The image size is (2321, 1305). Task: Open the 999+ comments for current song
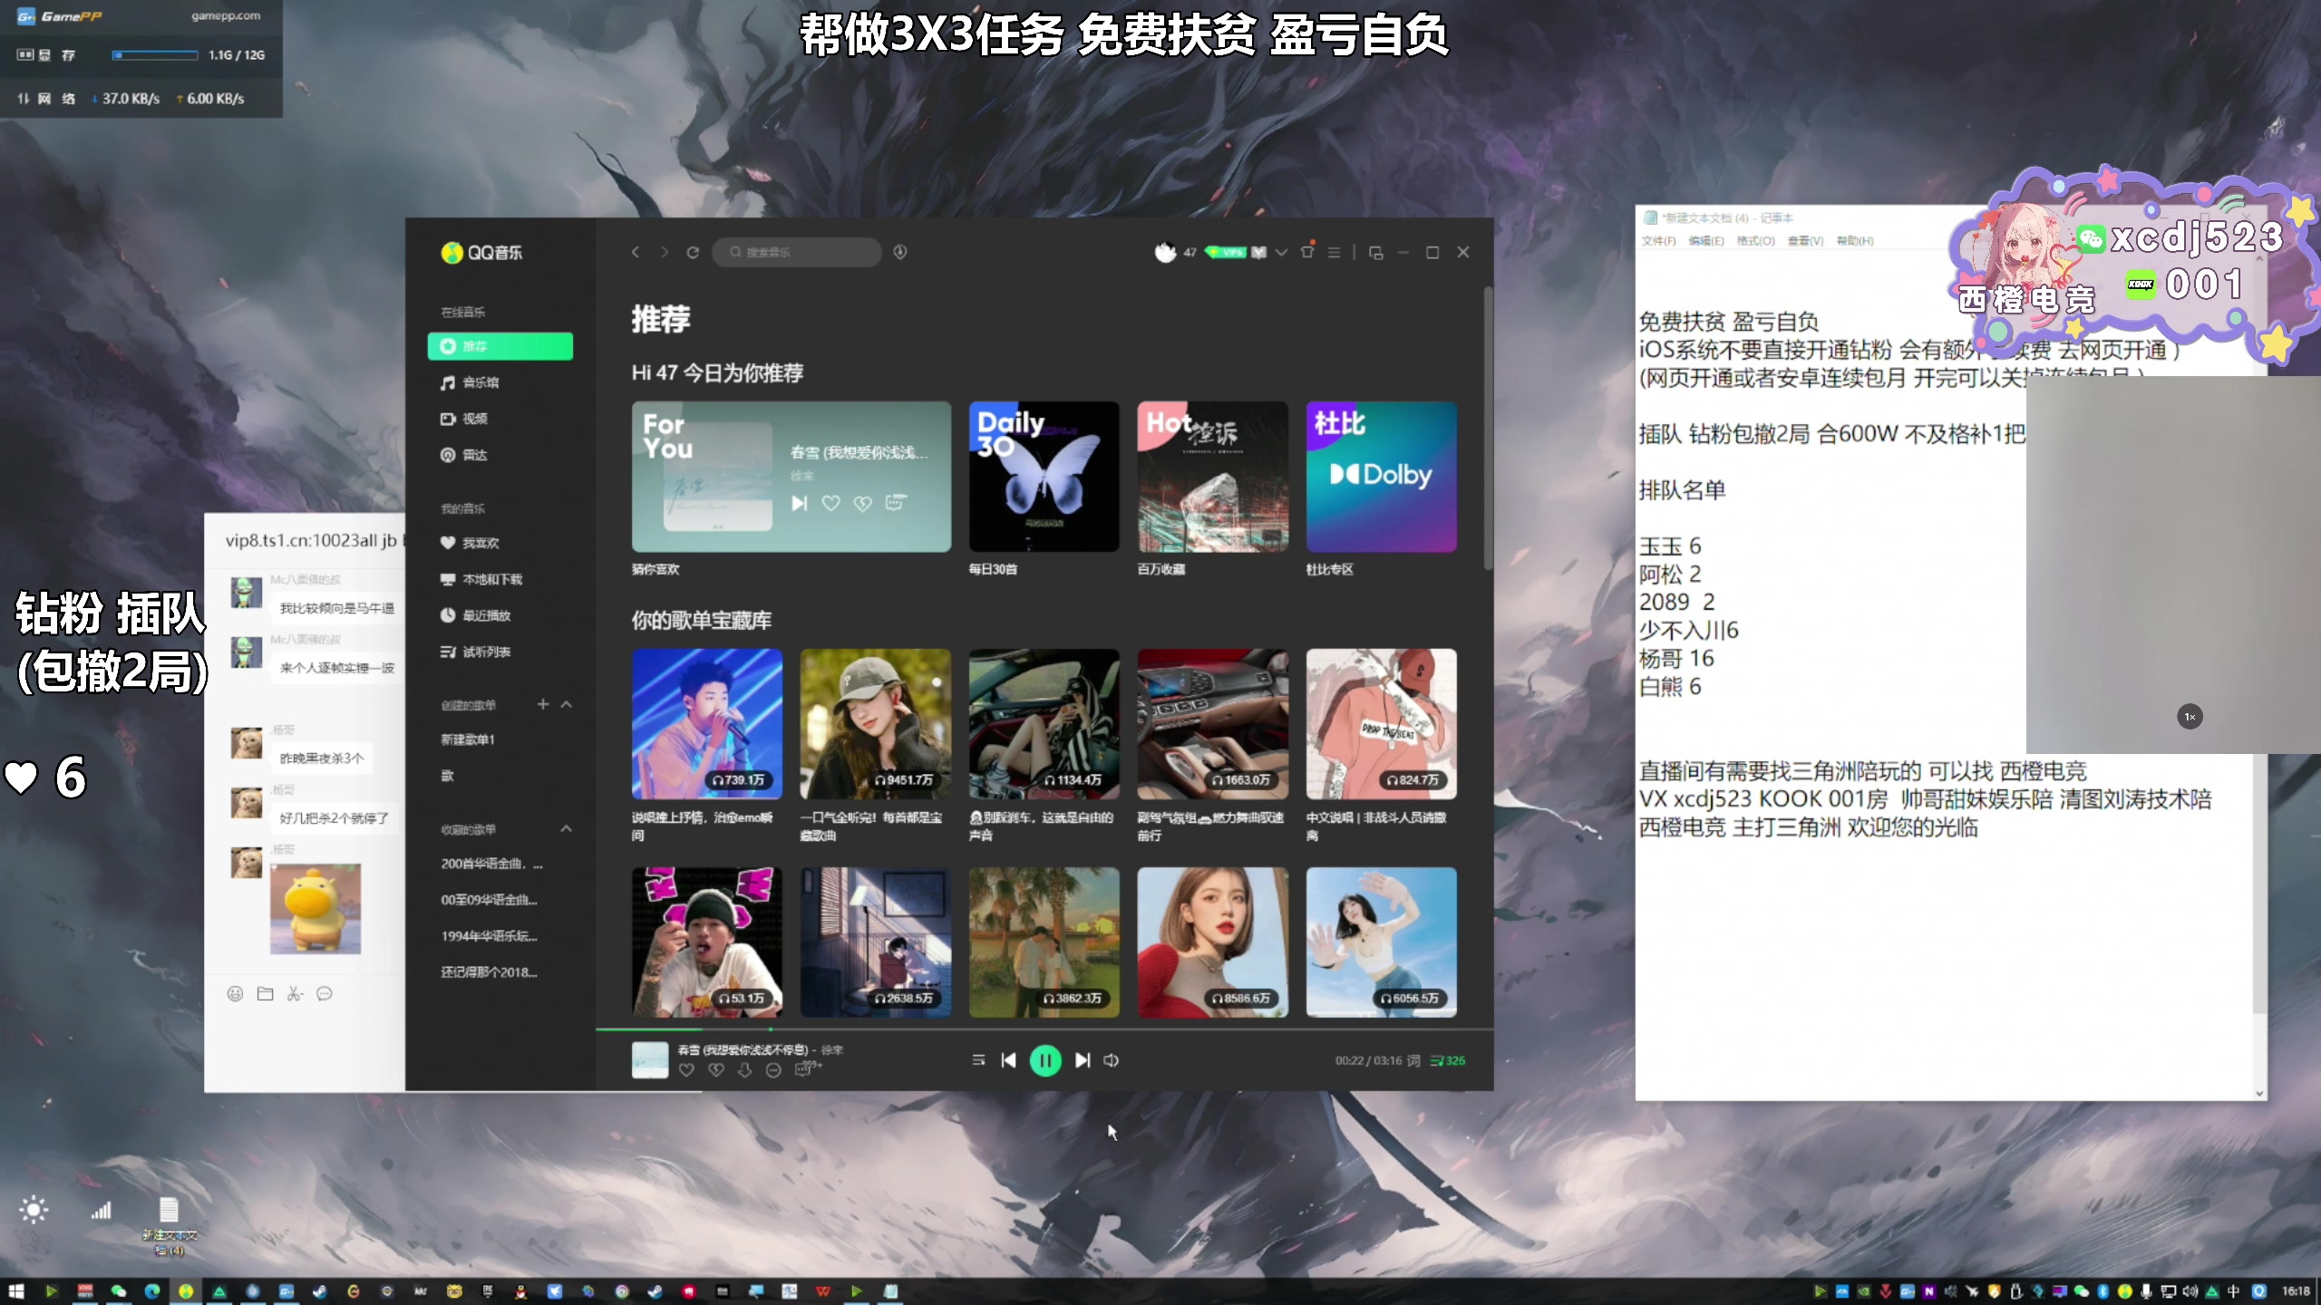tap(807, 1068)
